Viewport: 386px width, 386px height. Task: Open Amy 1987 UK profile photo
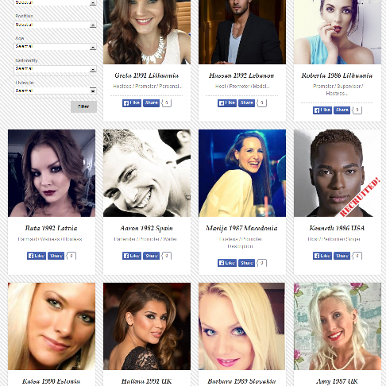point(338,326)
